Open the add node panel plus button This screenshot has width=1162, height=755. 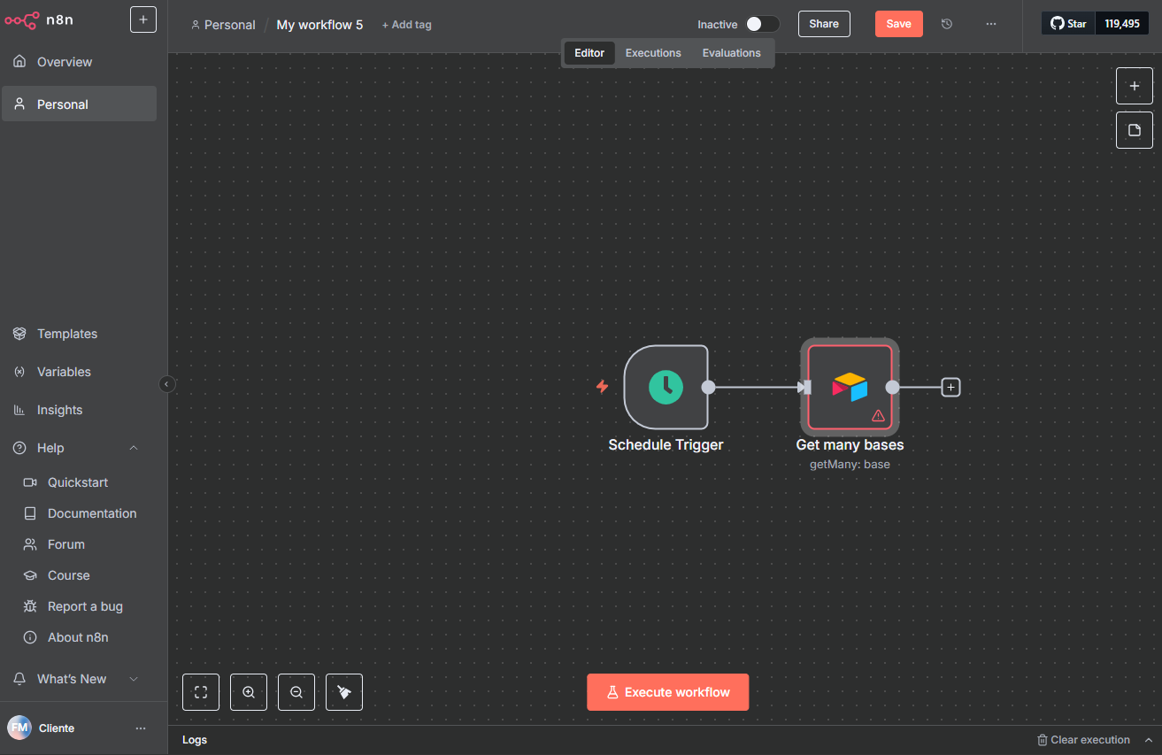pos(1135,86)
